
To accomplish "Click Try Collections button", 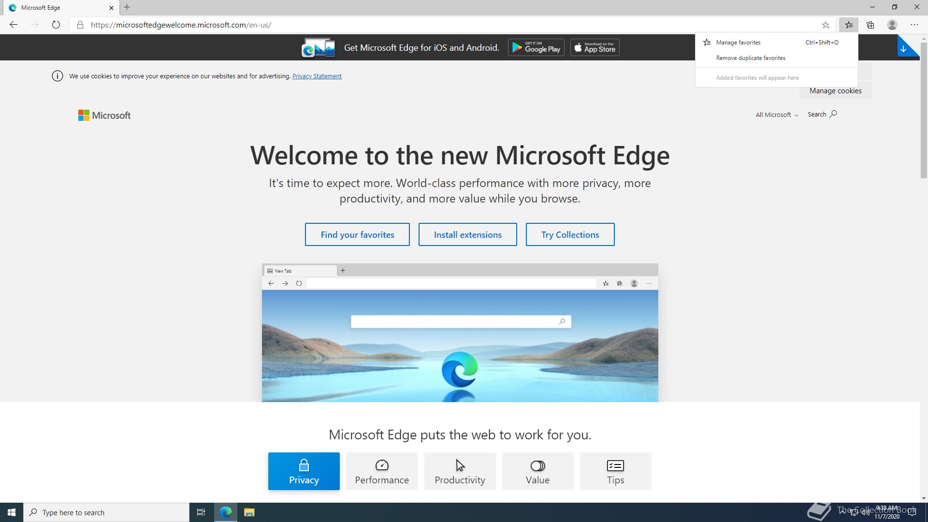I will point(570,234).
